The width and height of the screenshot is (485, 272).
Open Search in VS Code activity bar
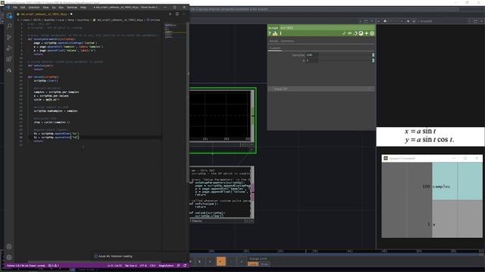(x=9, y=26)
